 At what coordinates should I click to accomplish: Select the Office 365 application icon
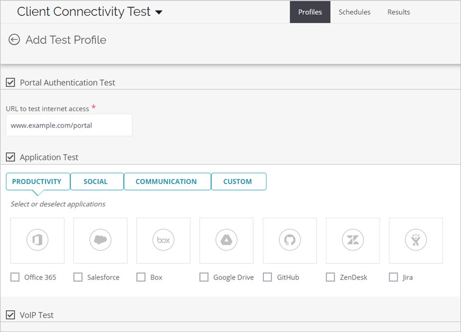(37, 240)
